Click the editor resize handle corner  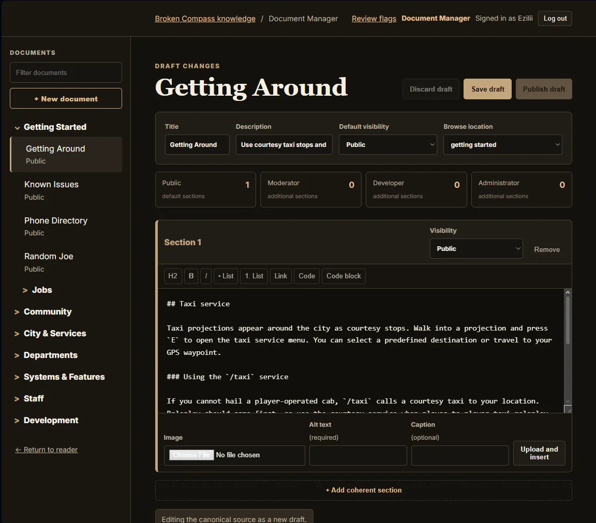(x=568, y=409)
